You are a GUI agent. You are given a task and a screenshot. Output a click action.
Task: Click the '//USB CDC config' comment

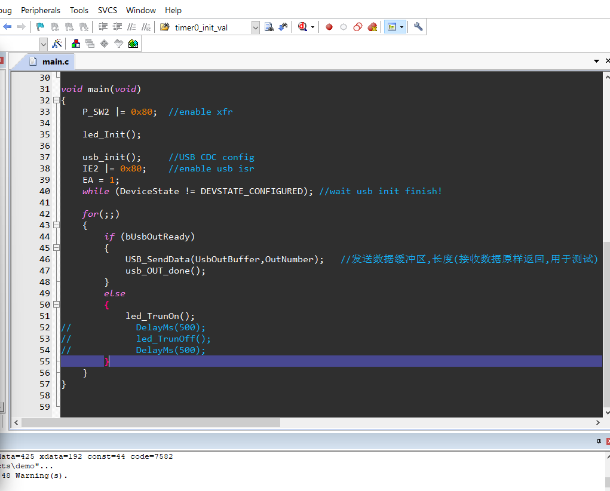[x=211, y=157]
